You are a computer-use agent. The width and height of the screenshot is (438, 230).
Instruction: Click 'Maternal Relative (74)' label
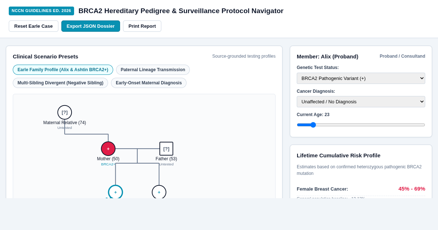click(65, 123)
